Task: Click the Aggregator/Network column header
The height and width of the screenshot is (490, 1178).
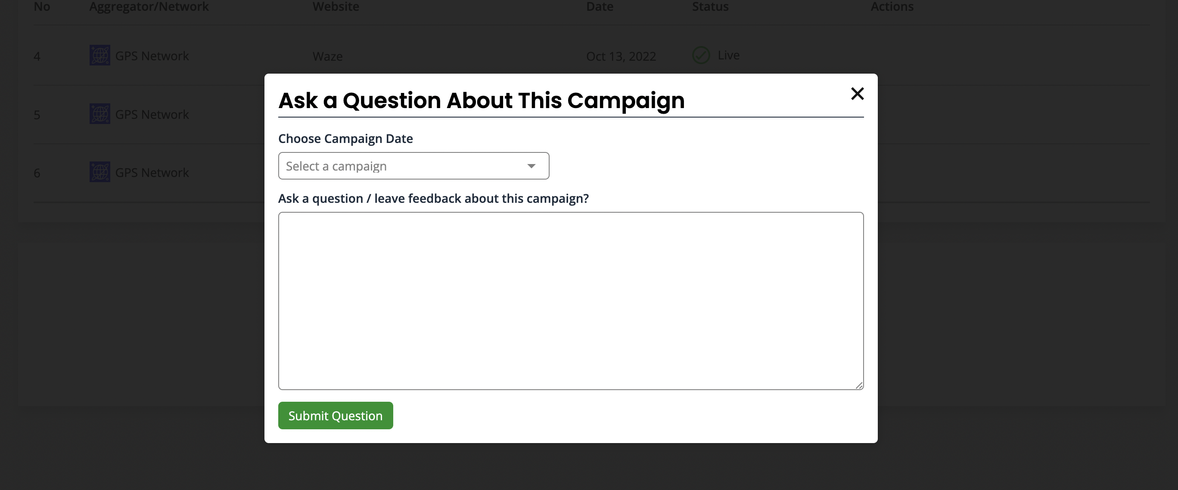Action: coord(149,6)
